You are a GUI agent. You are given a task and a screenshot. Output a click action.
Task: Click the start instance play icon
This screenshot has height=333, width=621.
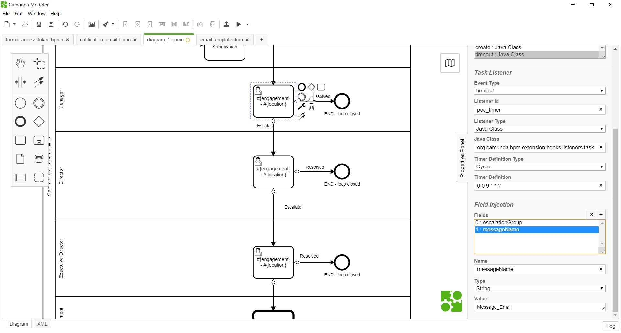pyautogui.click(x=239, y=24)
